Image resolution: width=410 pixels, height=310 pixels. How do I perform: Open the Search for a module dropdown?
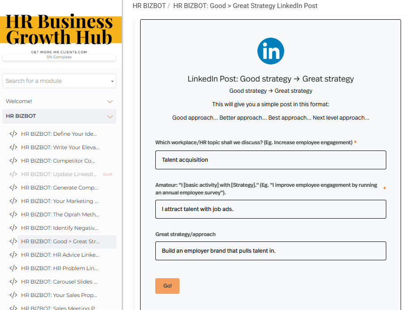[x=60, y=81]
